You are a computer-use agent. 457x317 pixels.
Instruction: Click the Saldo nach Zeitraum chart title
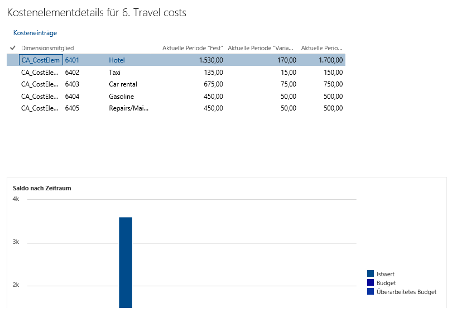(42, 188)
